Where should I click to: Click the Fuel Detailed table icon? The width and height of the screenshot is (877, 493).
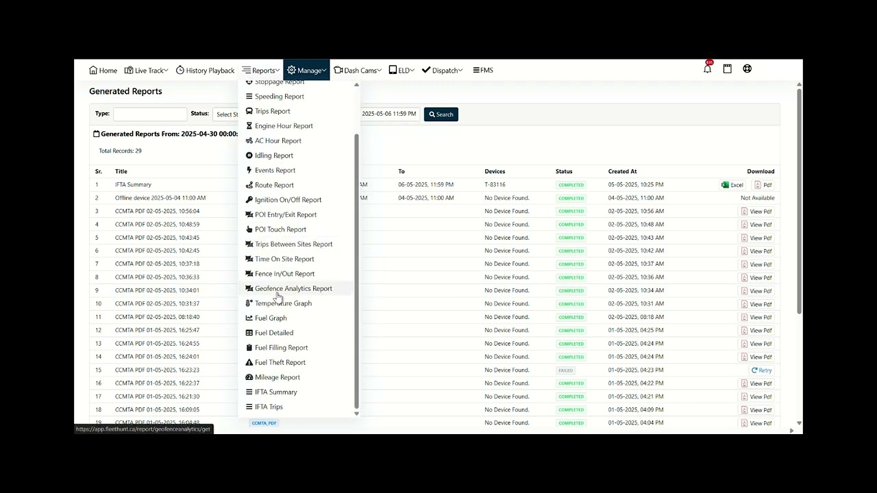pos(249,333)
